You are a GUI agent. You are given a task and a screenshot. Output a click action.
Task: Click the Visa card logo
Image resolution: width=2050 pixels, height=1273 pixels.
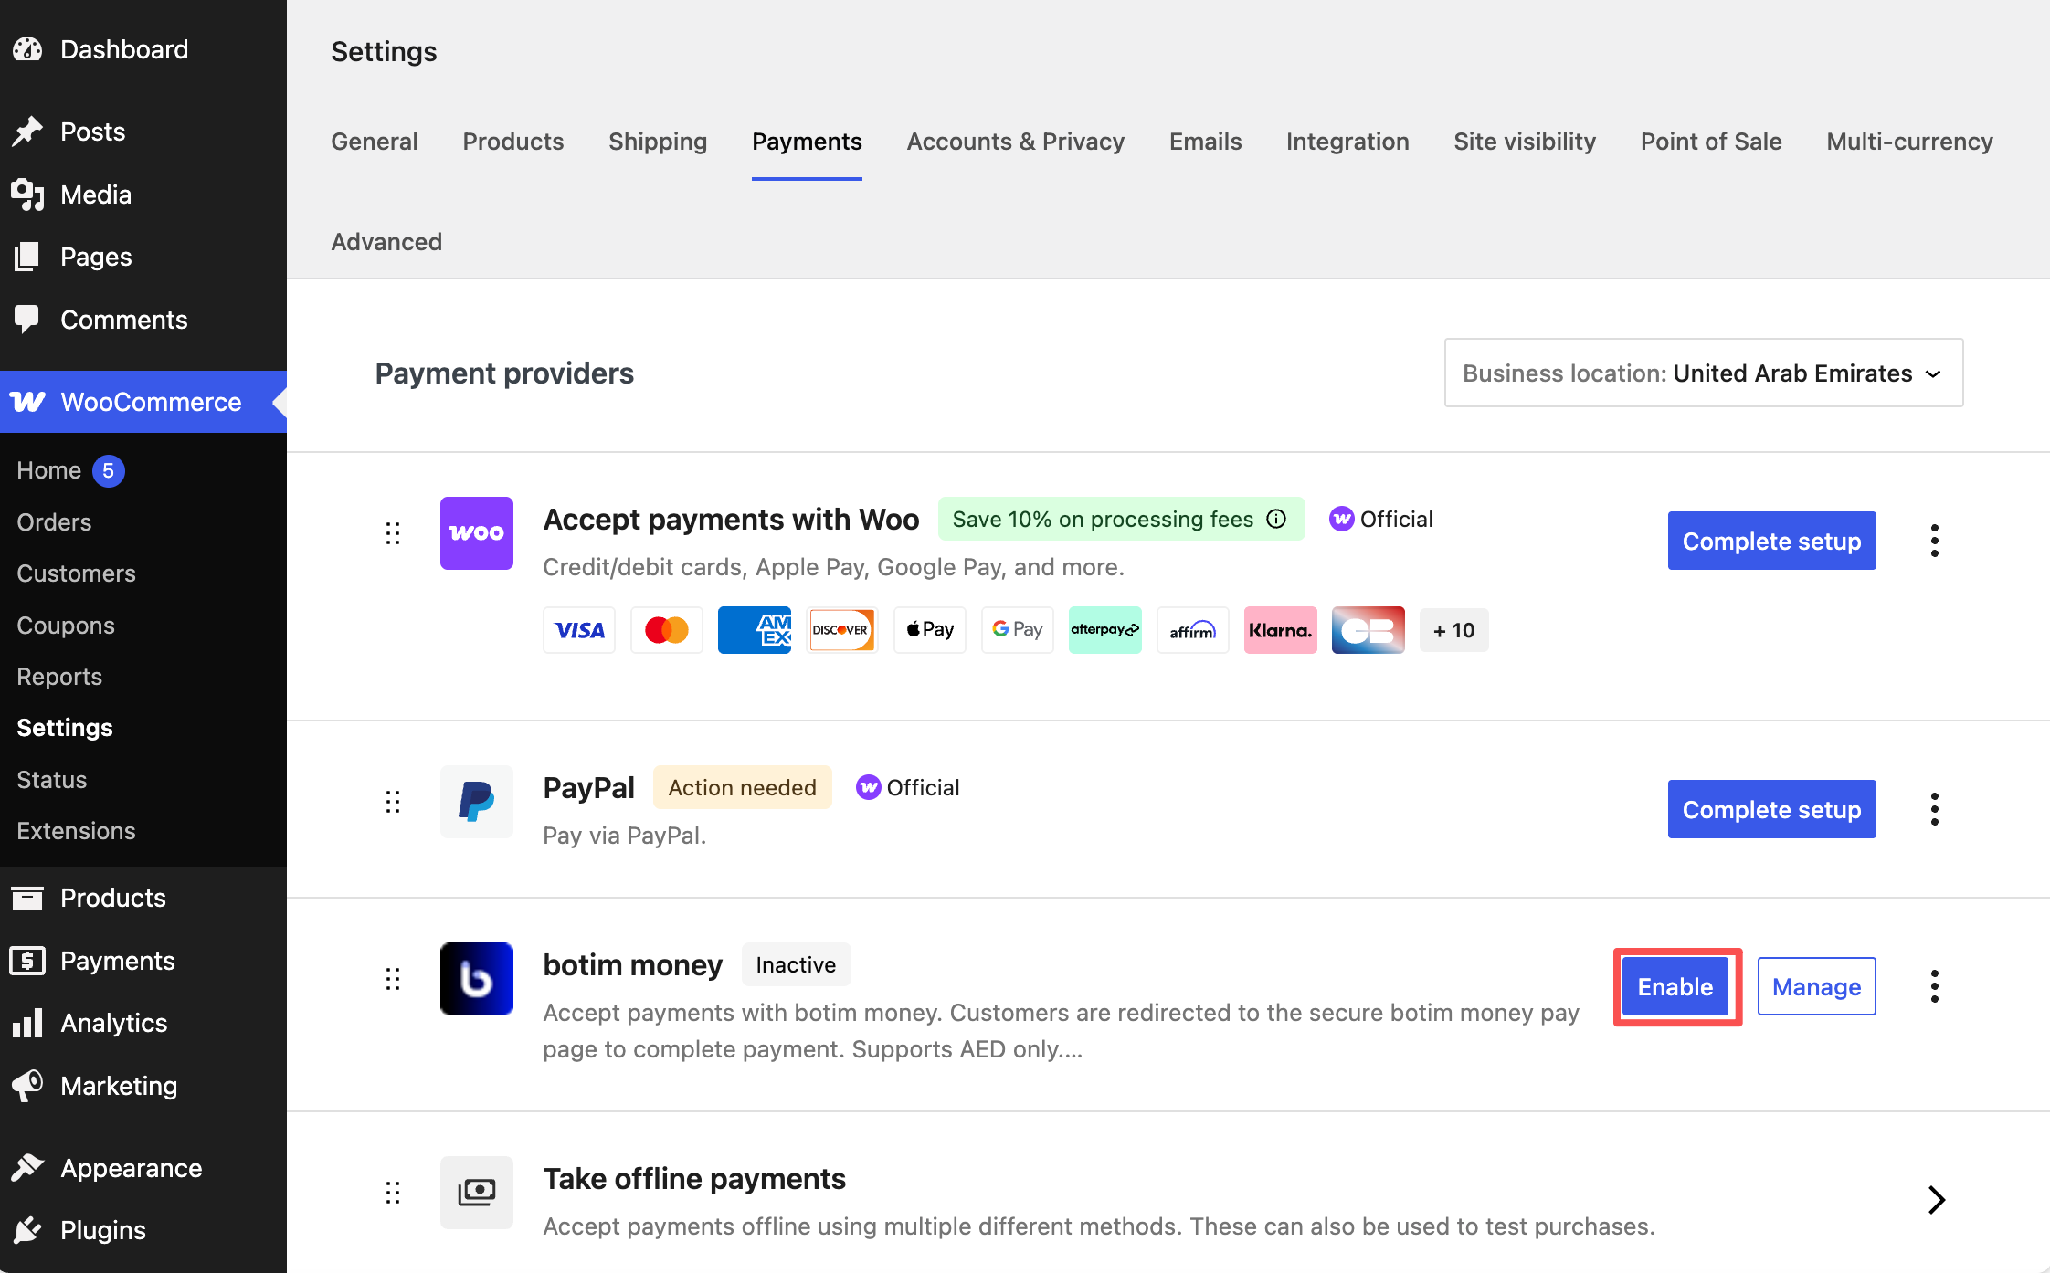click(579, 630)
